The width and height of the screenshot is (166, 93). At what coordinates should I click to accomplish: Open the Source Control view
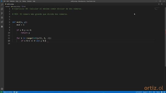[2, 13]
